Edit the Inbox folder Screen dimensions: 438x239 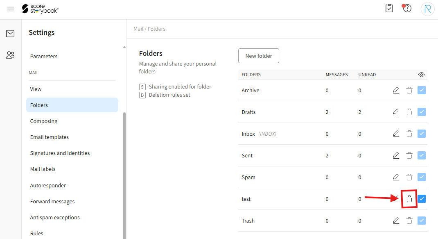click(396, 134)
